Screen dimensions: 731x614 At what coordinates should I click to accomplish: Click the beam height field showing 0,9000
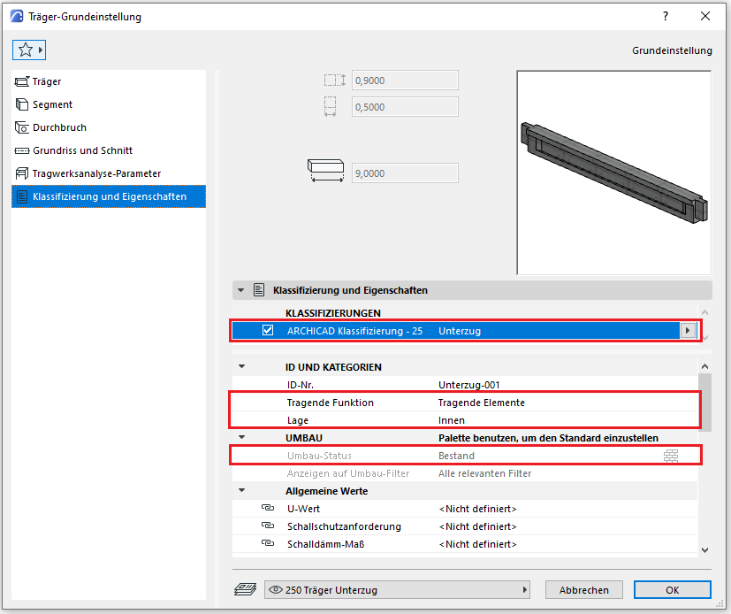coord(405,81)
